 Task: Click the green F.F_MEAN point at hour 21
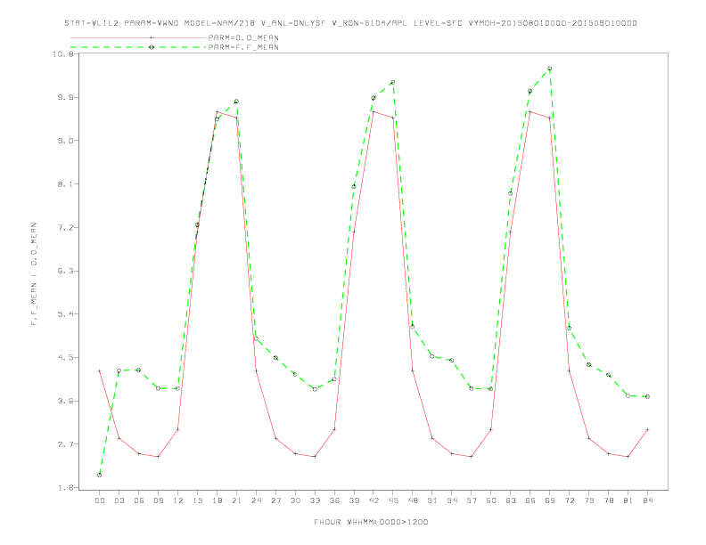(x=236, y=102)
